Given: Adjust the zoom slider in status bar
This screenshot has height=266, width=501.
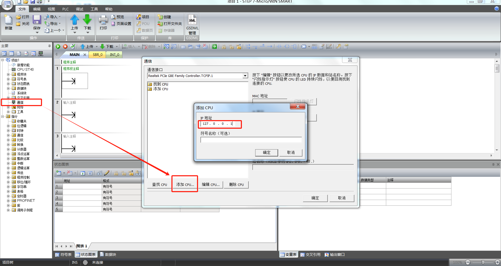Looking at the screenshot, I should point(483,262).
